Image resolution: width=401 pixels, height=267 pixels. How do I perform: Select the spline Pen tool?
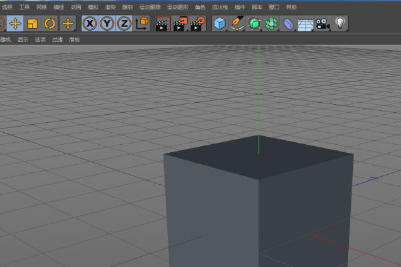pyautogui.click(x=237, y=24)
